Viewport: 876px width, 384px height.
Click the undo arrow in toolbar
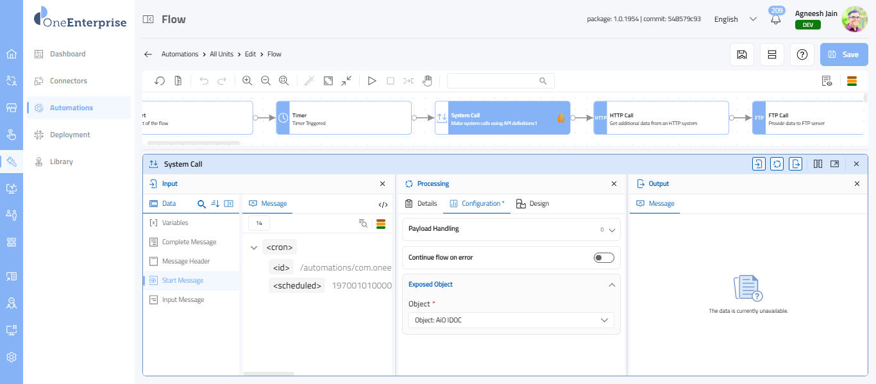204,81
